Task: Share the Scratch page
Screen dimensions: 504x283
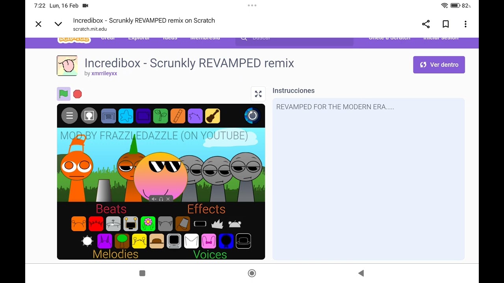Action: point(426,24)
